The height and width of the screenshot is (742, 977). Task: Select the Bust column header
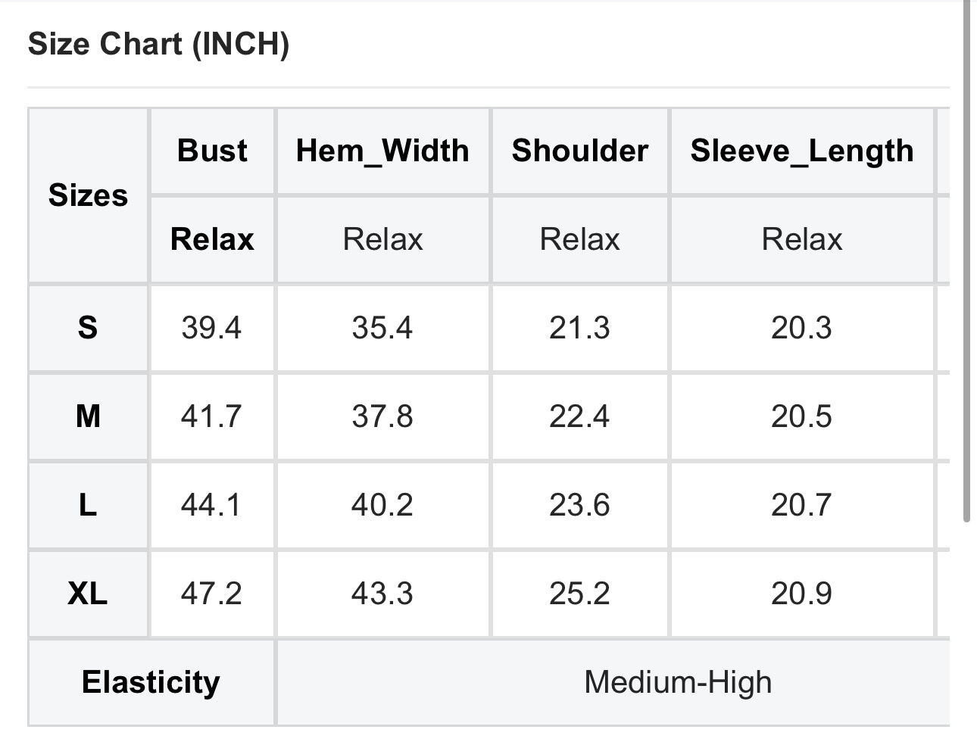pos(212,151)
